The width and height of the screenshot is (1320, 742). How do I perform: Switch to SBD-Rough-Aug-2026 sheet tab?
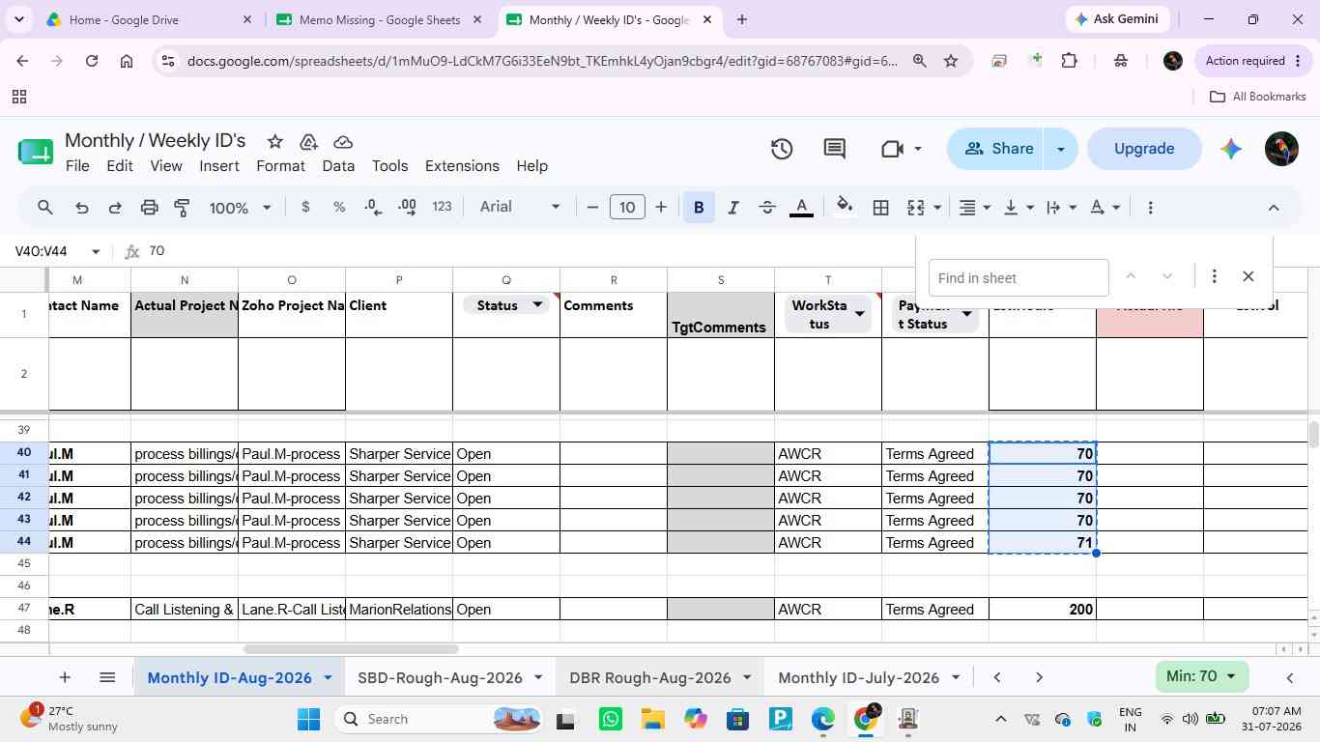440,677
